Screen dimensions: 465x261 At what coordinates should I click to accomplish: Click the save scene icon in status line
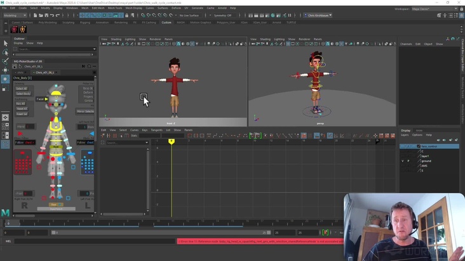[46, 15]
